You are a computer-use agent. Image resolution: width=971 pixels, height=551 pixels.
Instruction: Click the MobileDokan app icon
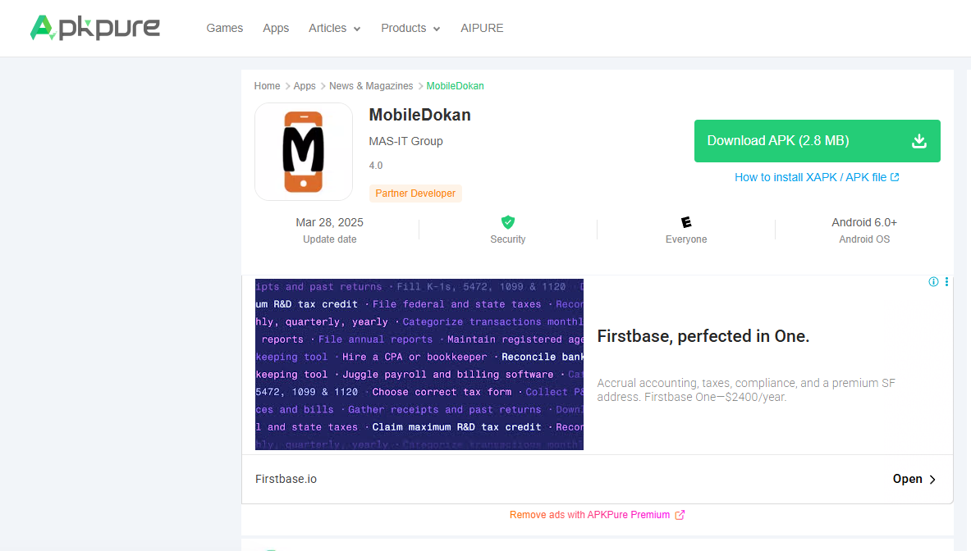304,152
